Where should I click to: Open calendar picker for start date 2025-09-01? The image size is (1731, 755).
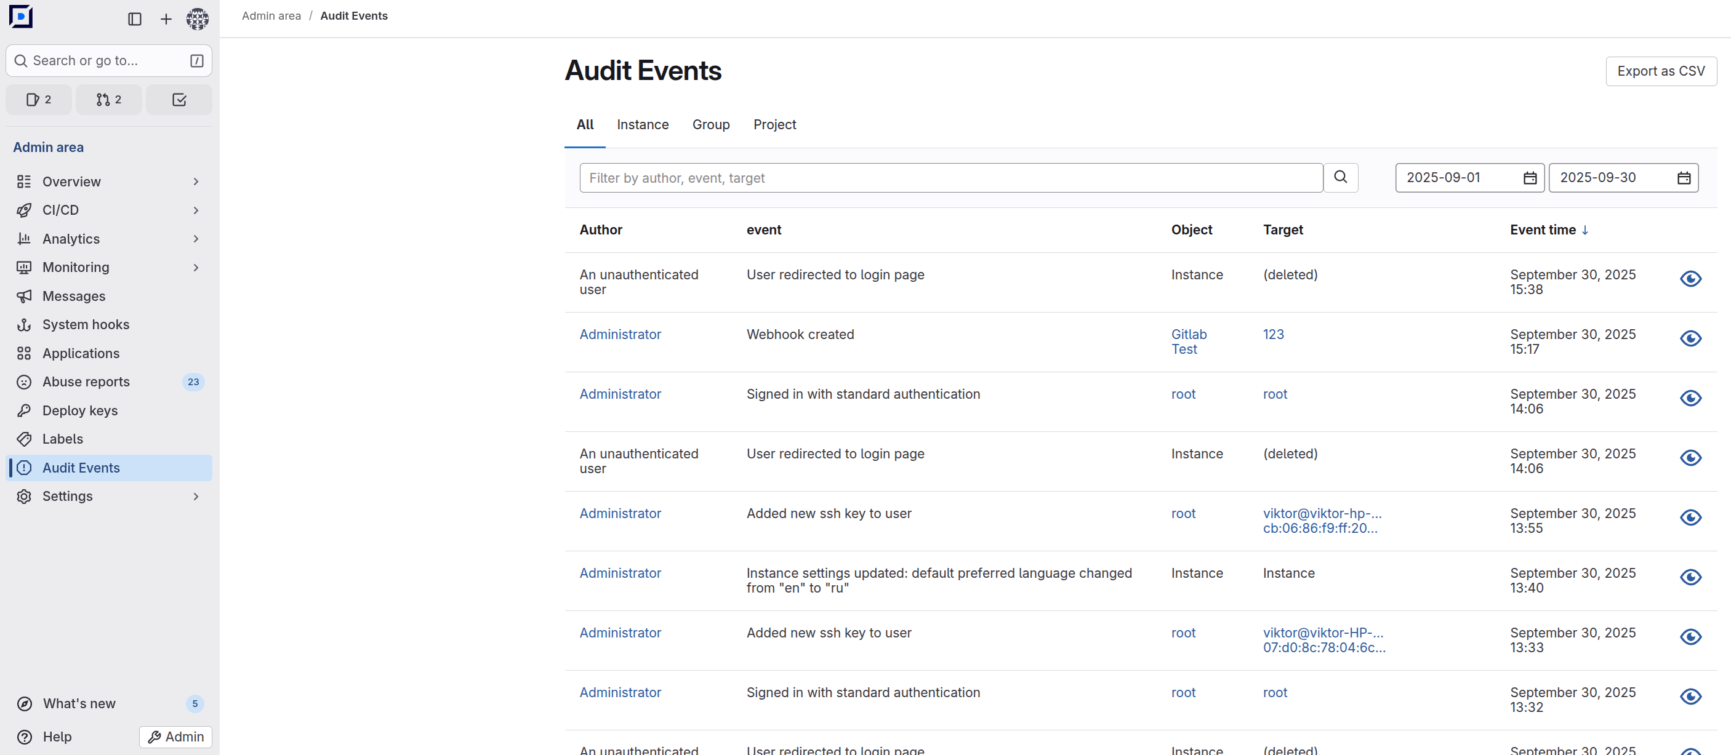click(x=1530, y=178)
